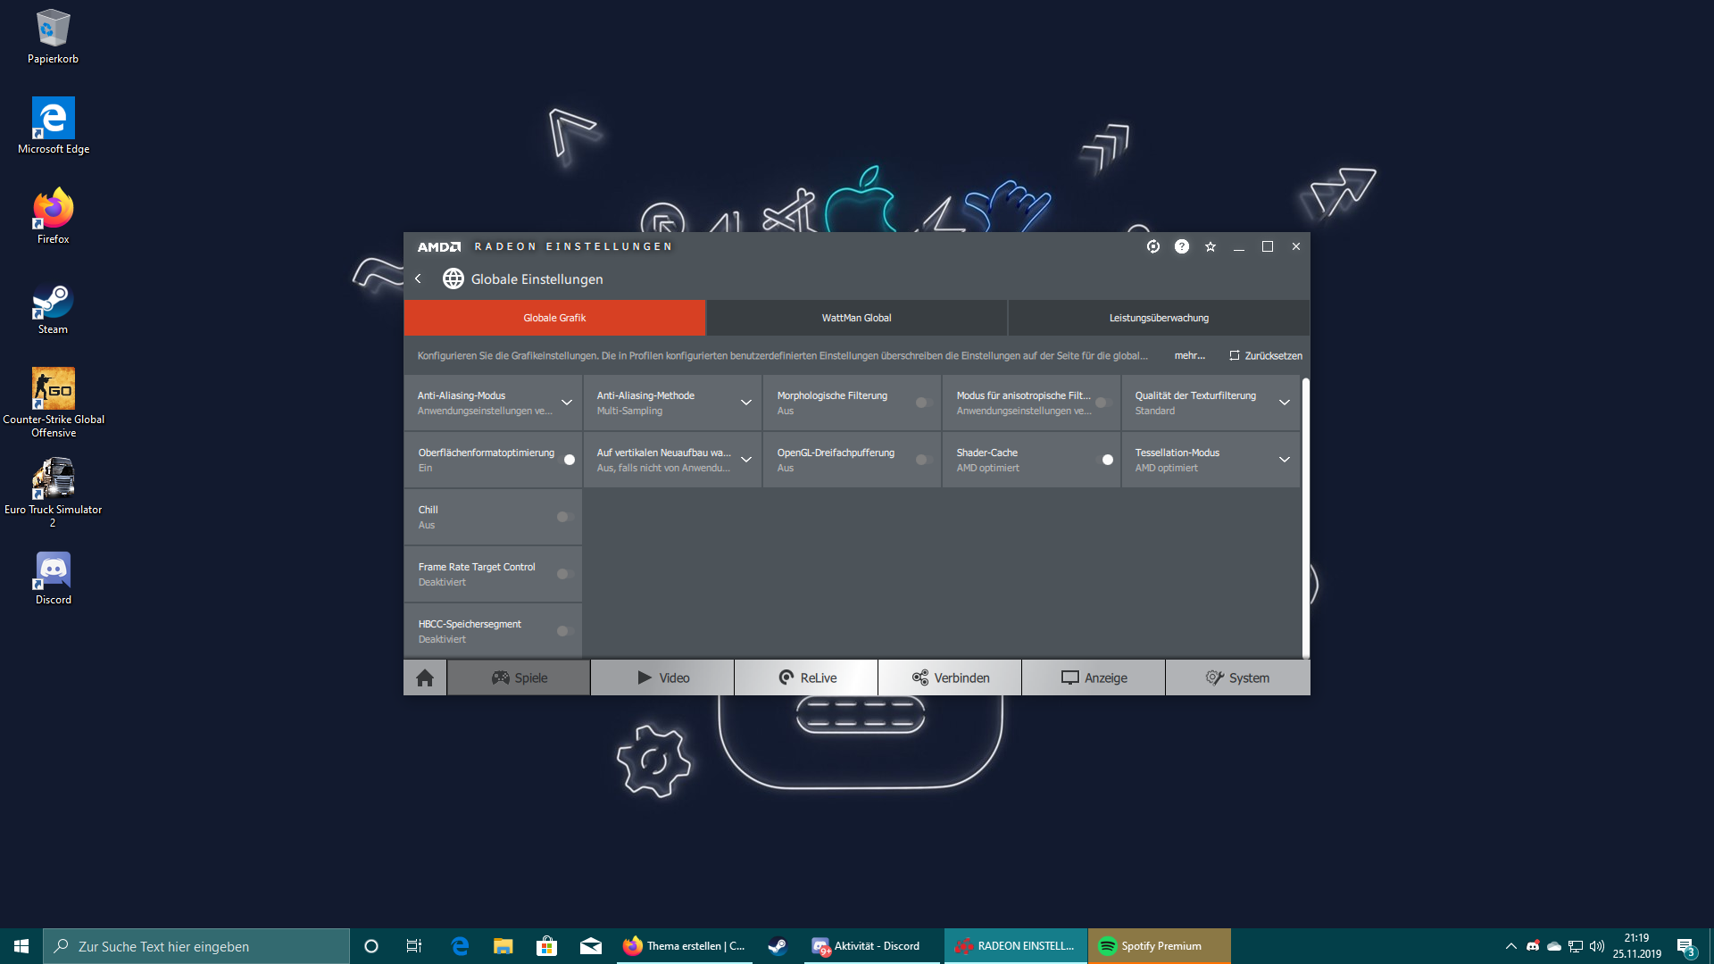Switch to the WattMan Global tab
1714x964 pixels.
point(856,318)
